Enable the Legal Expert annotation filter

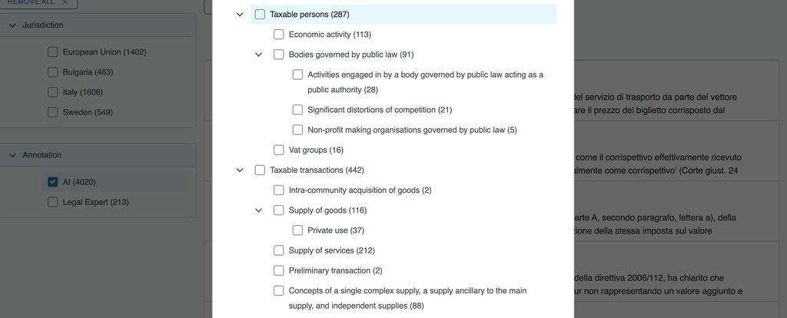click(53, 202)
